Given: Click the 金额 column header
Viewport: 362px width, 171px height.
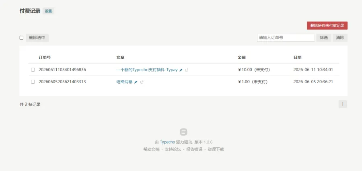Looking at the screenshot, I should coord(241,57).
